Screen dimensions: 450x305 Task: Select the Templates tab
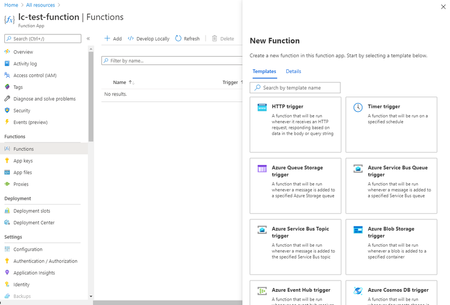click(265, 71)
